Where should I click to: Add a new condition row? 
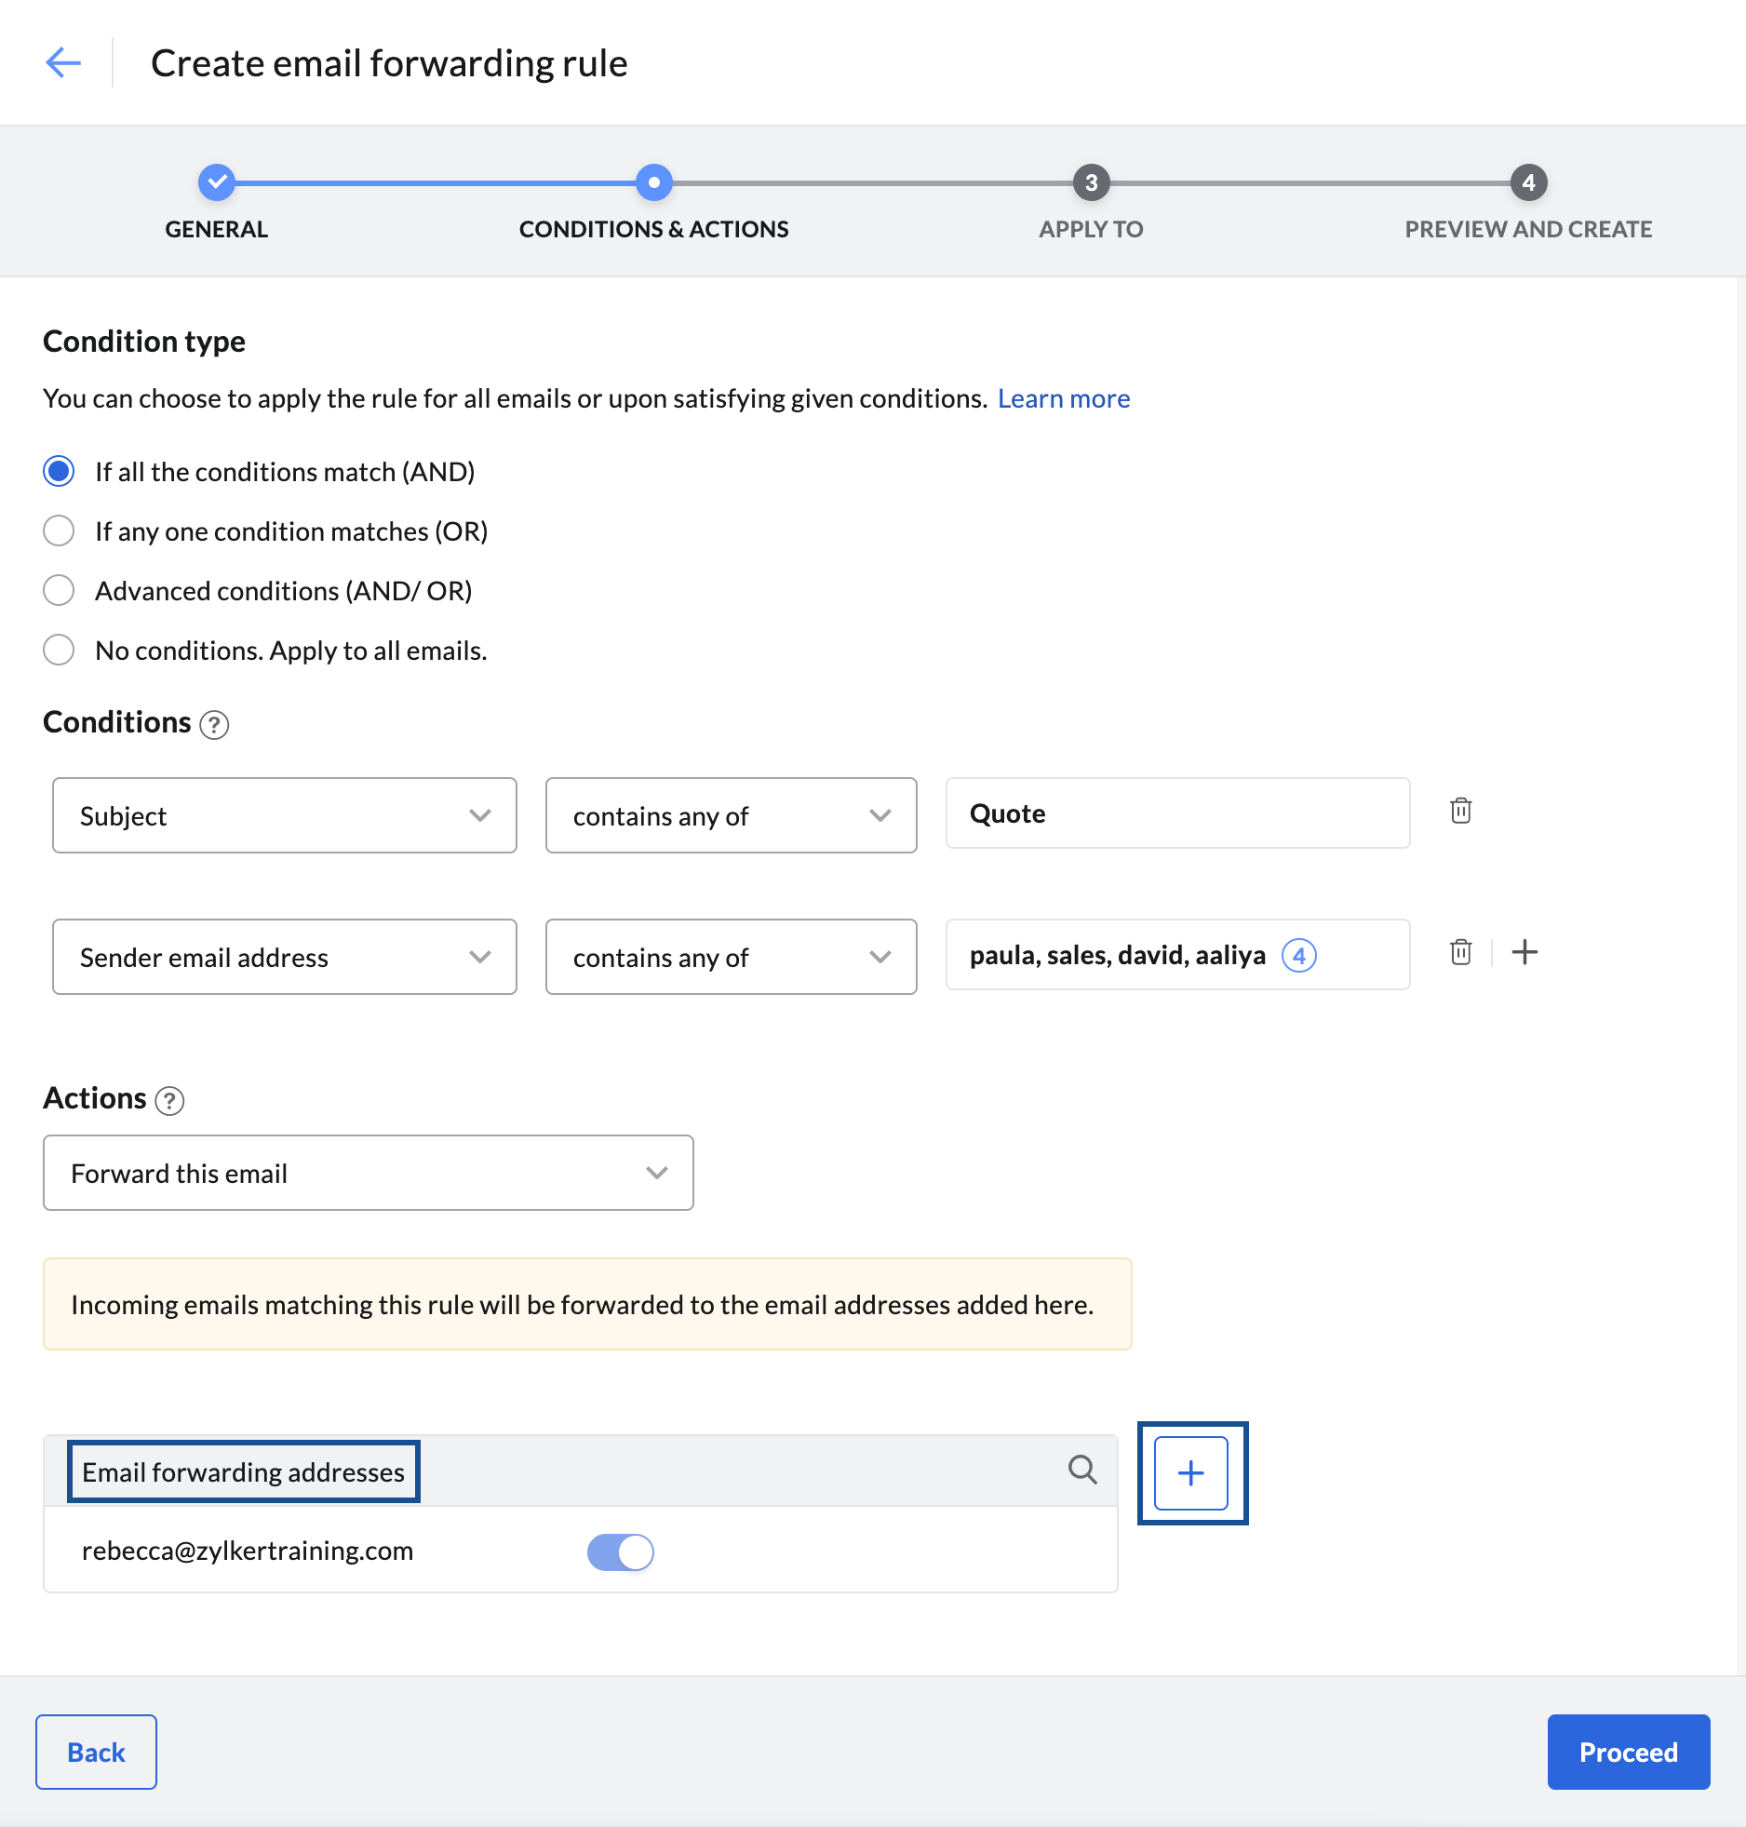pos(1525,952)
